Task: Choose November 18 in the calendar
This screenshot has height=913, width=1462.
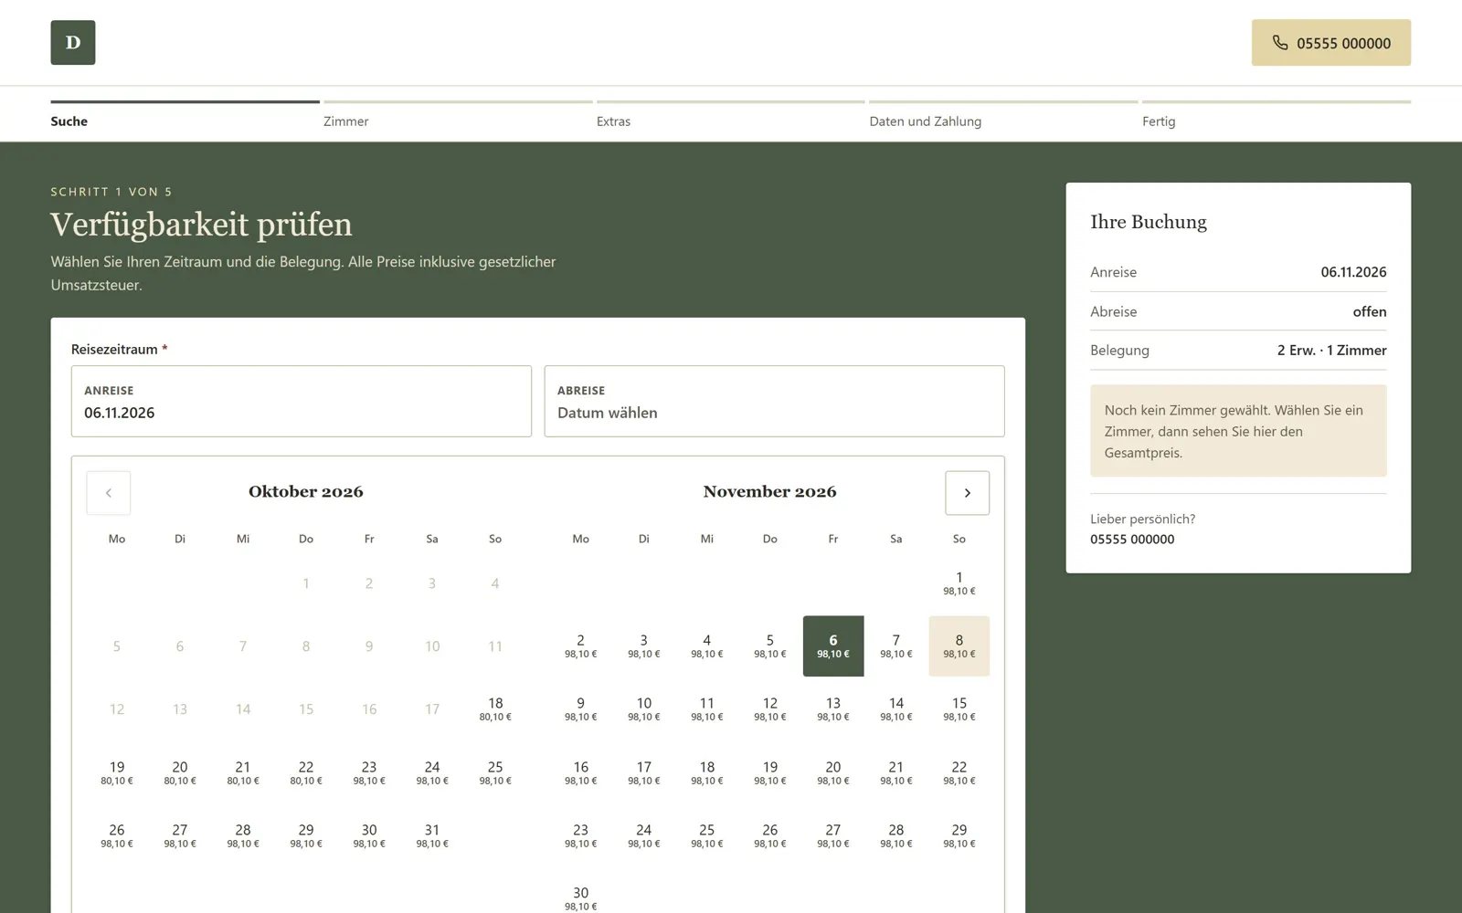Action: pos(707,772)
